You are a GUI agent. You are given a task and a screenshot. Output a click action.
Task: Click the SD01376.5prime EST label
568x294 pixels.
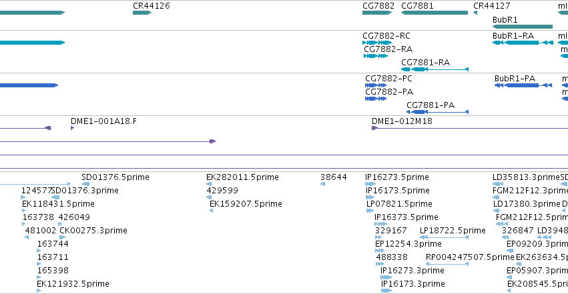coord(115,177)
